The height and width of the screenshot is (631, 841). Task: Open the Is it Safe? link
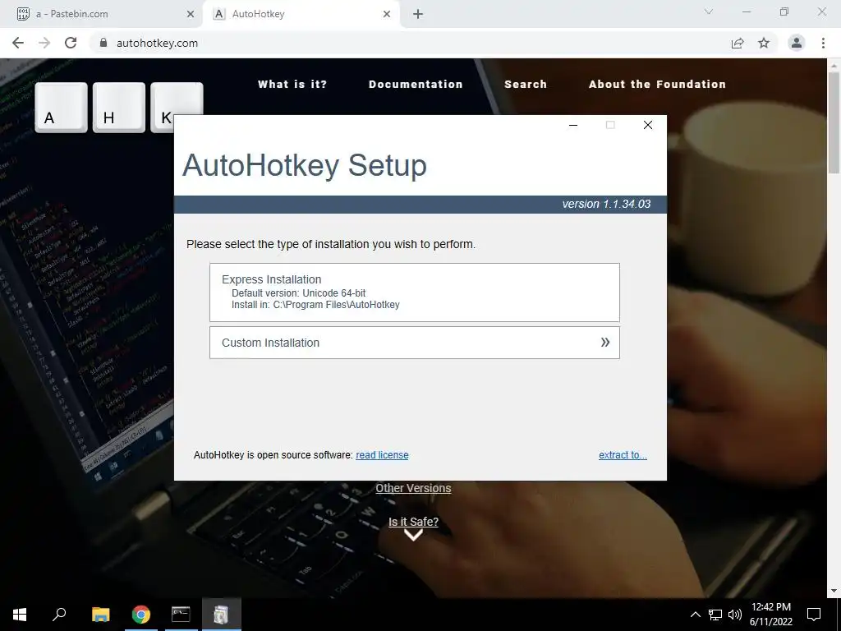click(x=413, y=522)
